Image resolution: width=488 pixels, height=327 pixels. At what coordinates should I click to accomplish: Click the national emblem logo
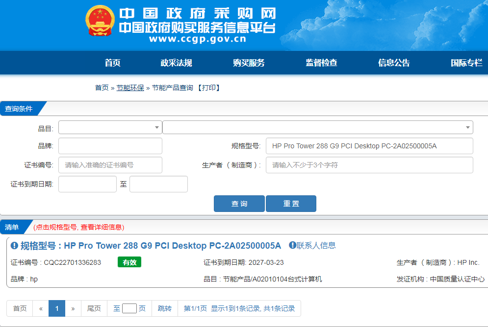pos(100,21)
